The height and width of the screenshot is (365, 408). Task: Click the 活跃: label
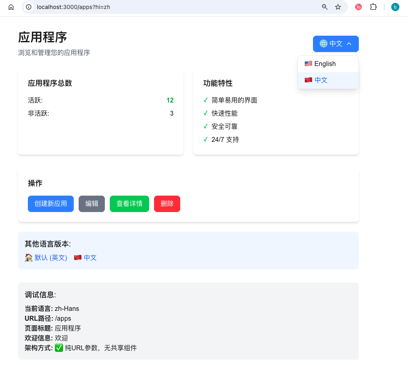(35, 100)
